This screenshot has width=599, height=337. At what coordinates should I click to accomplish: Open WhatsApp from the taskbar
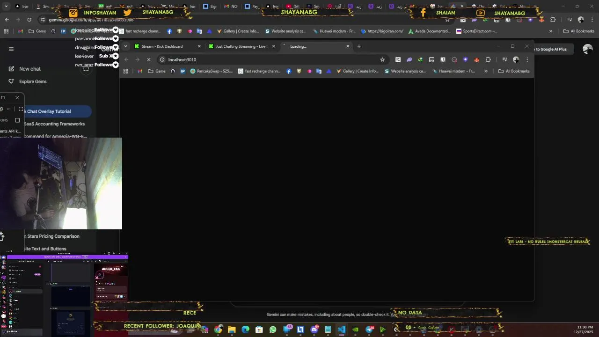273,330
